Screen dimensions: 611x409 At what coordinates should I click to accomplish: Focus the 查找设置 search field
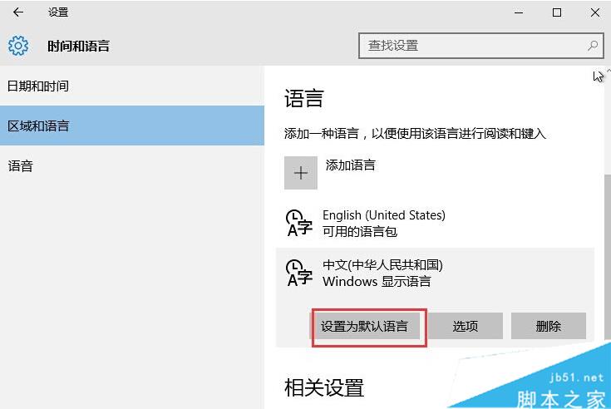(480, 46)
